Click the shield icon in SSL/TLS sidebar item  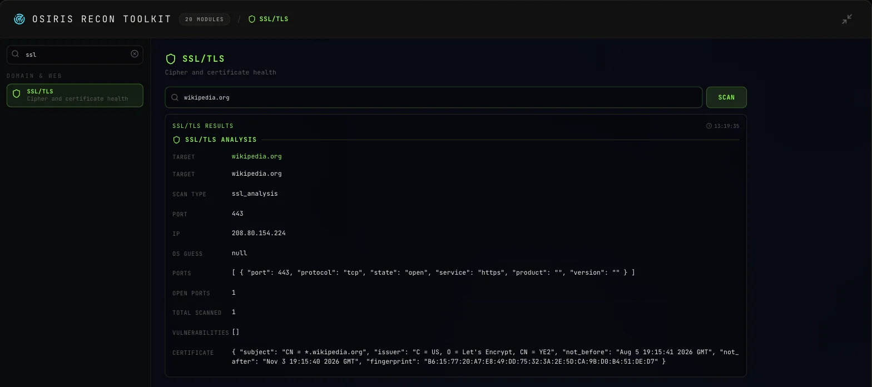click(17, 95)
